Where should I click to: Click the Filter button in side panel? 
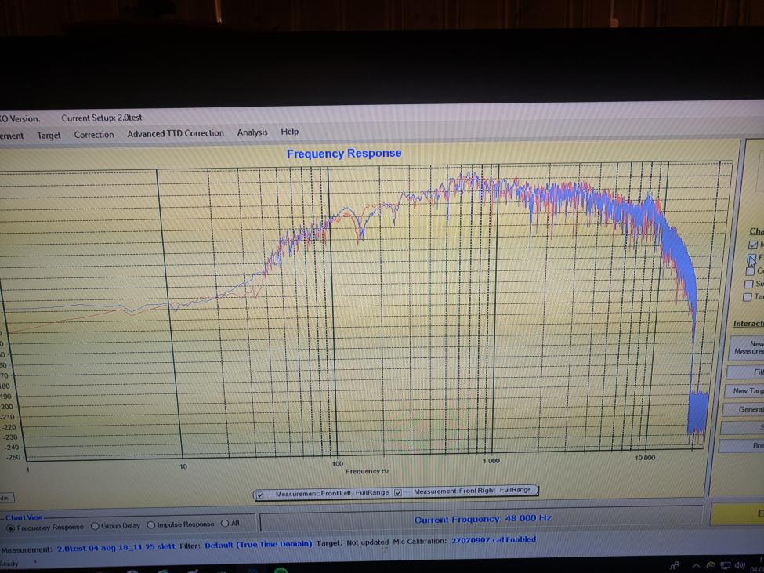click(x=746, y=372)
